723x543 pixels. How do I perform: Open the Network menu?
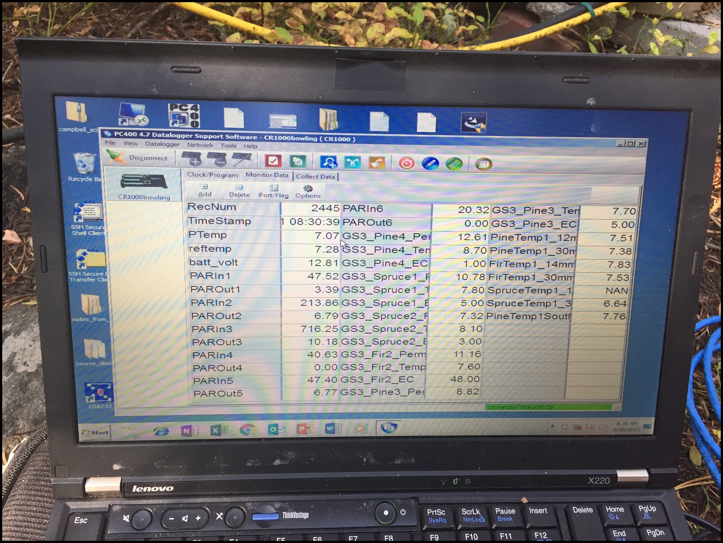point(200,145)
